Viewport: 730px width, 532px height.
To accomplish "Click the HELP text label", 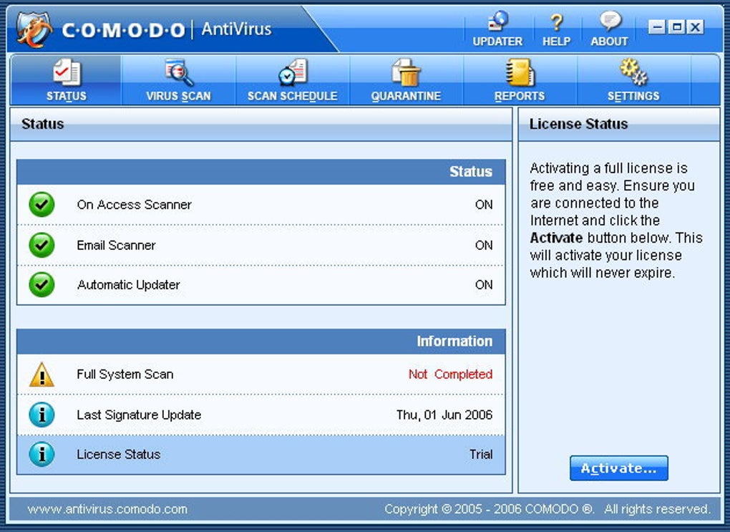I will [x=556, y=42].
